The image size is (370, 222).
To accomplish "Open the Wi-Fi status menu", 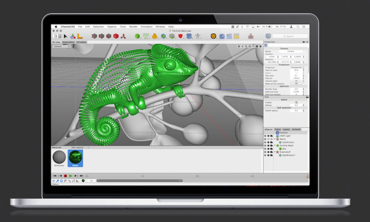I will tap(247, 27).
